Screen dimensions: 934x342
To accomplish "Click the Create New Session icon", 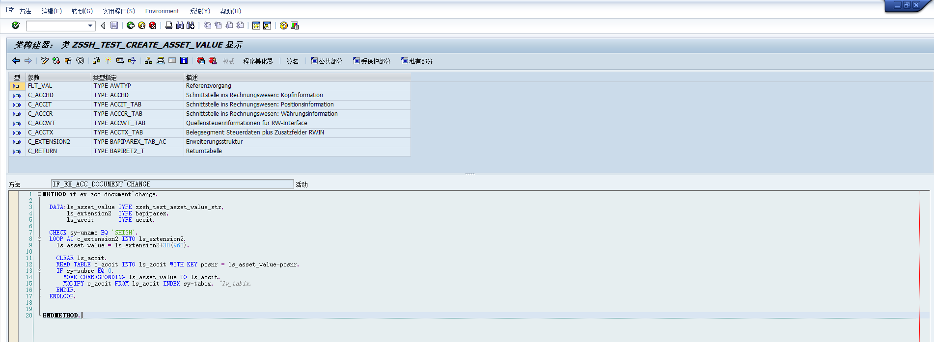I will (x=256, y=26).
